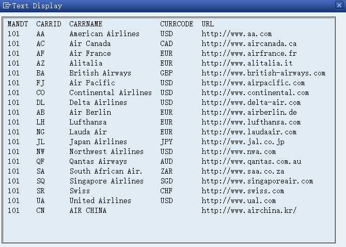Click the http://www.aa.com URL
This screenshot has height=247, width=346.
click(237, 34)
